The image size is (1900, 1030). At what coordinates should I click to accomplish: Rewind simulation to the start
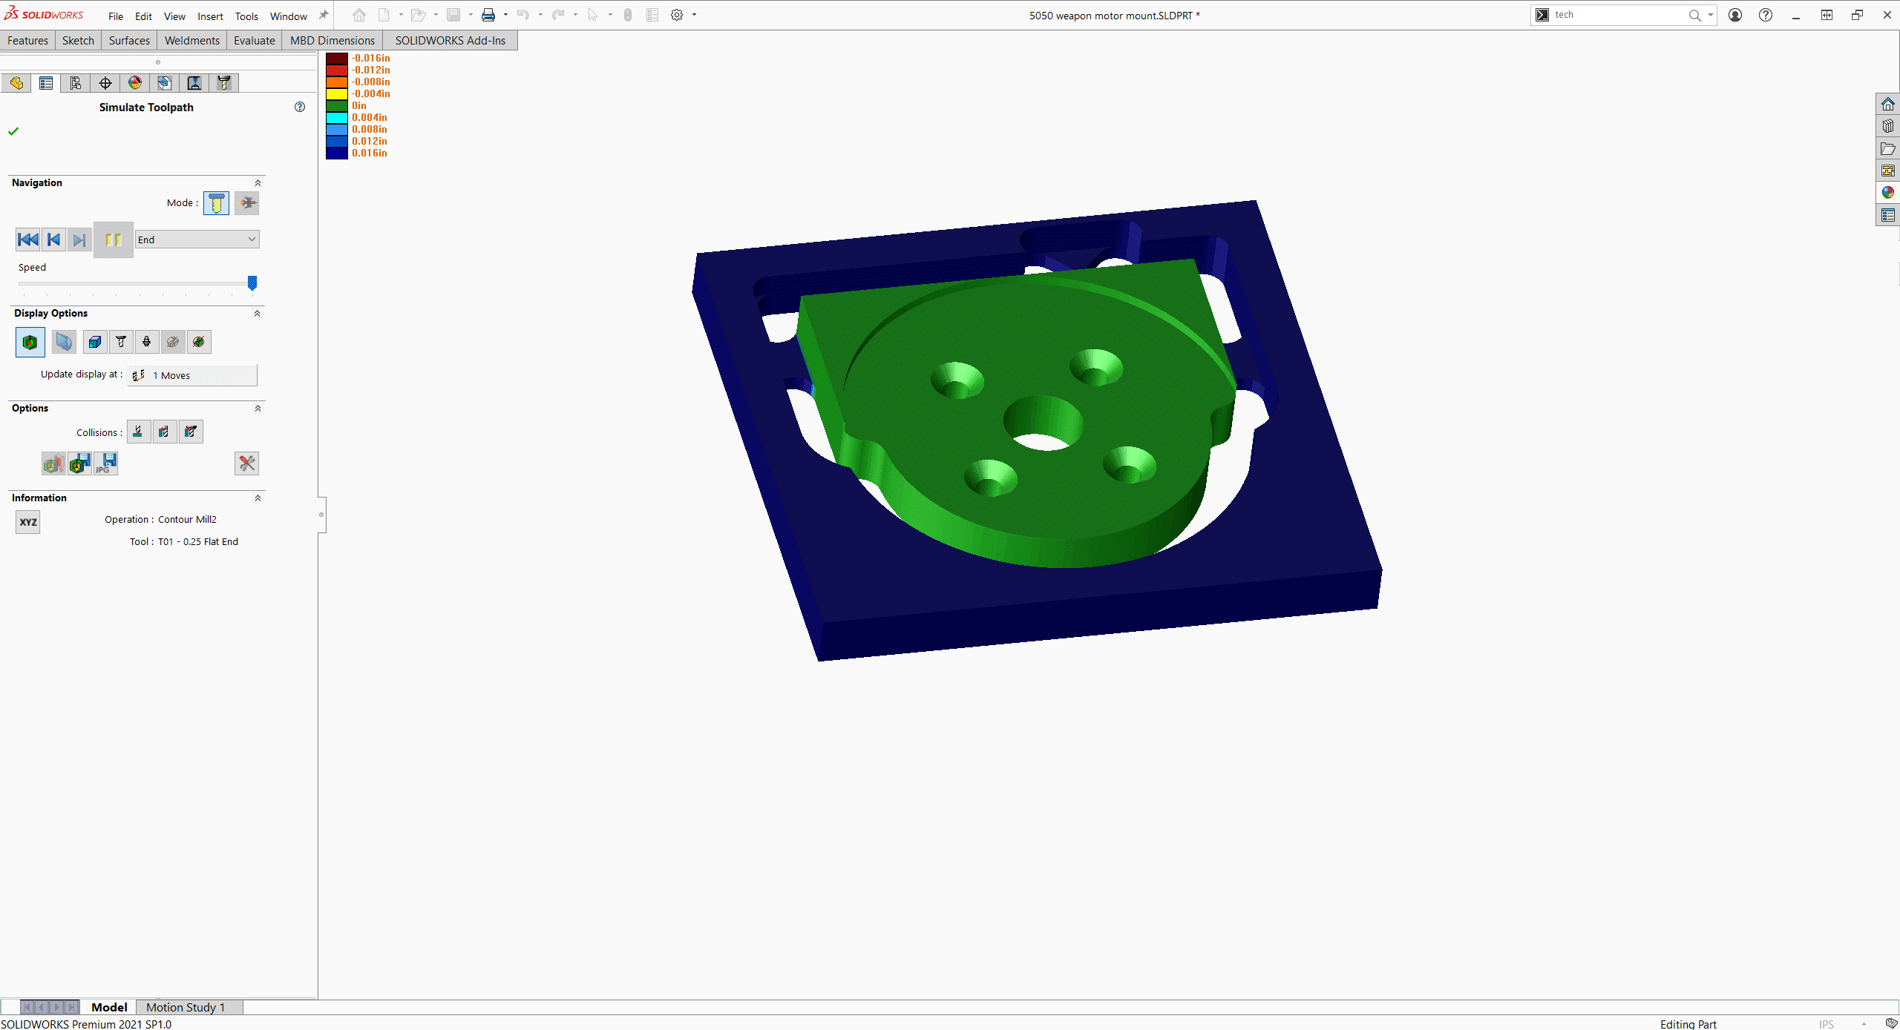(x=27, y=240)
